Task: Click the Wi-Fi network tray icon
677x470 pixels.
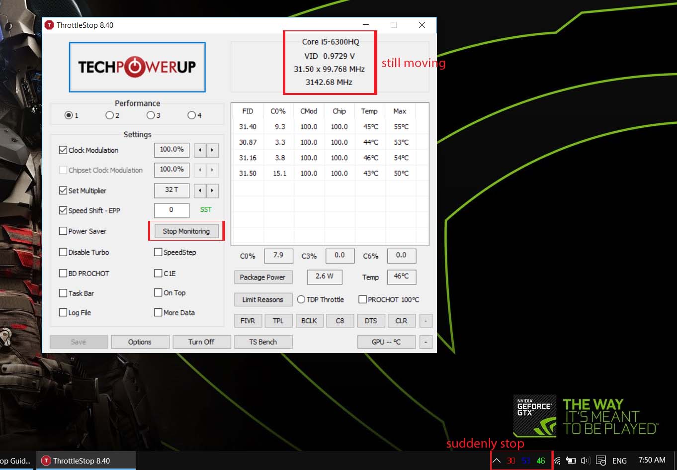Action: click(557, 461)
